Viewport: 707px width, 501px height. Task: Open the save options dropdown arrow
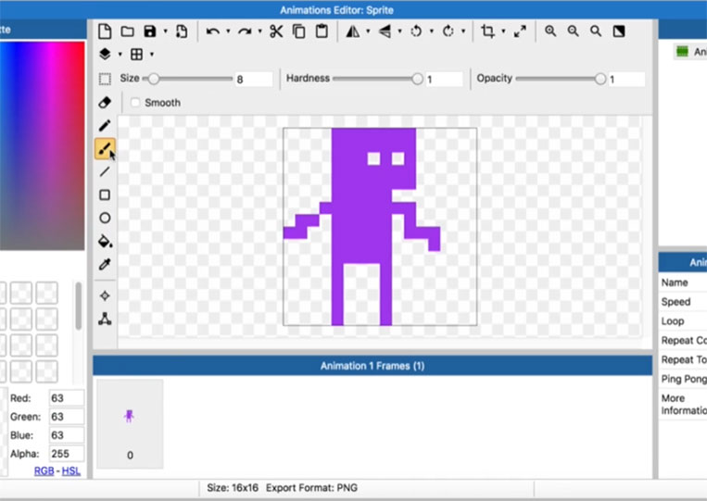pos(165,31)
